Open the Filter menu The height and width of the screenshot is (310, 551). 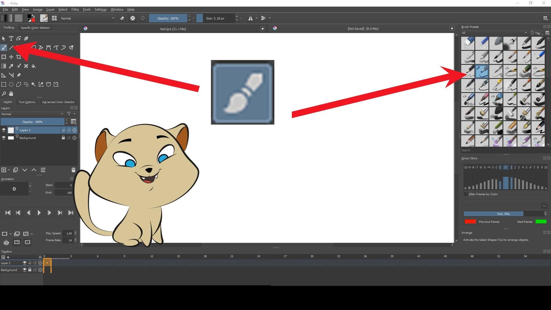coord(75,9)
